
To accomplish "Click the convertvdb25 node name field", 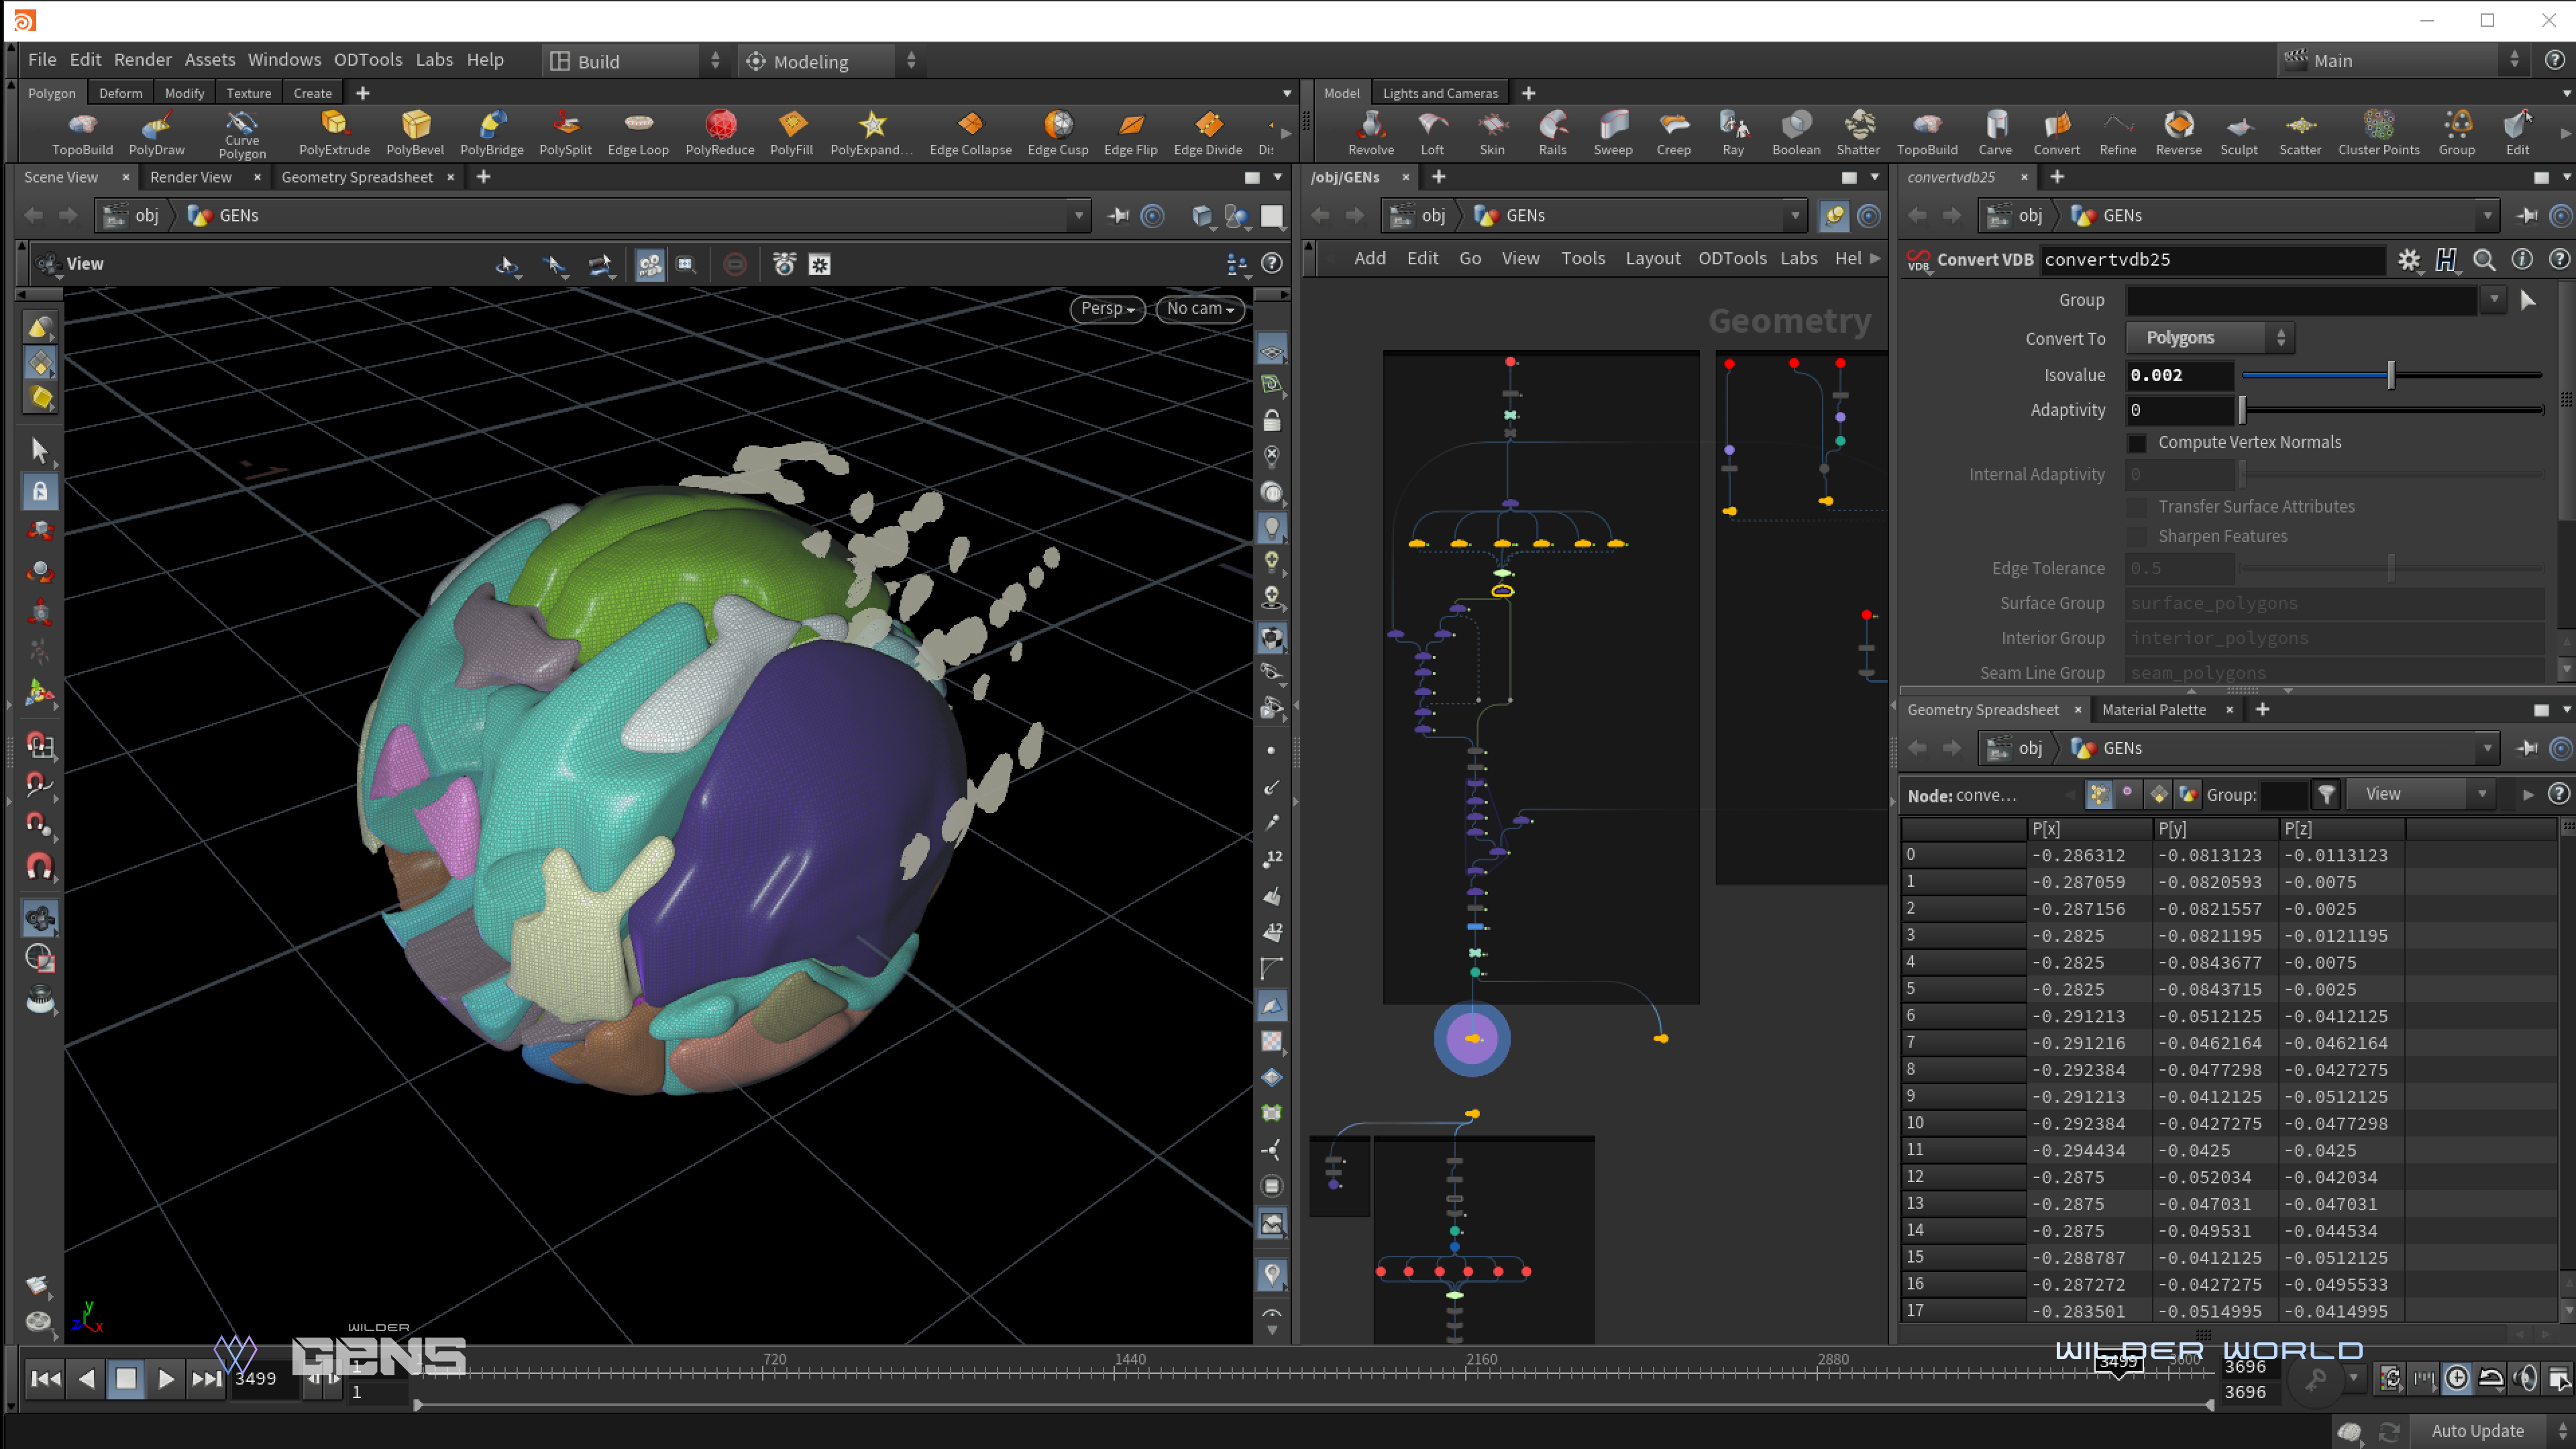I will (x=2210, y=260).
